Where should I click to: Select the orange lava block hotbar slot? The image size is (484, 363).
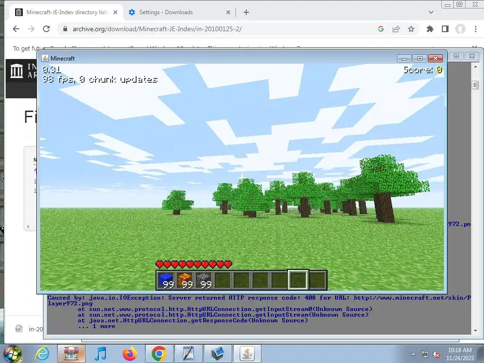point(185,280)
